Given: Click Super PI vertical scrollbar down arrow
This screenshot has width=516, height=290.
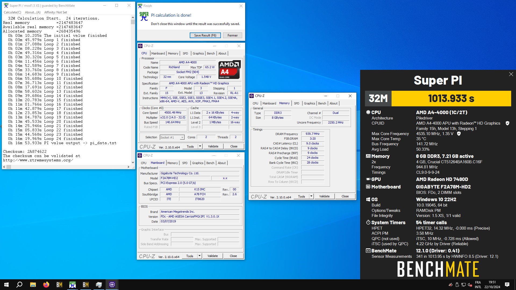Looking at the screenshot, I should tap(133, 162).
